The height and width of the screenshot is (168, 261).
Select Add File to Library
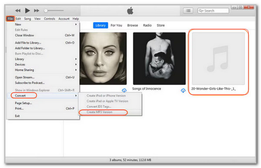(x=43, y=43)
